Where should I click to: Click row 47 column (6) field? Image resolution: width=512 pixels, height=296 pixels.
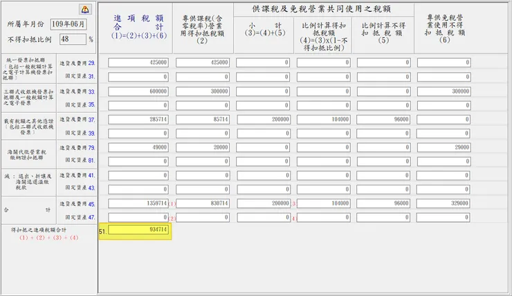click(x=443, y=217)
